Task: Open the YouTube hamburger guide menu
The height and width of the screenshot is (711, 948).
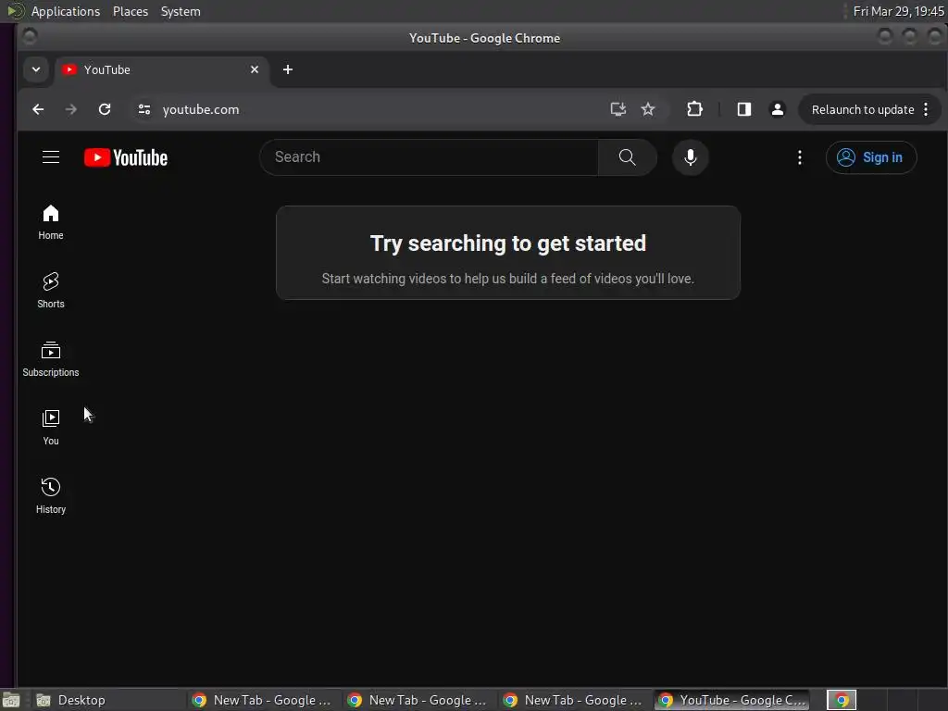Action: 51,157
